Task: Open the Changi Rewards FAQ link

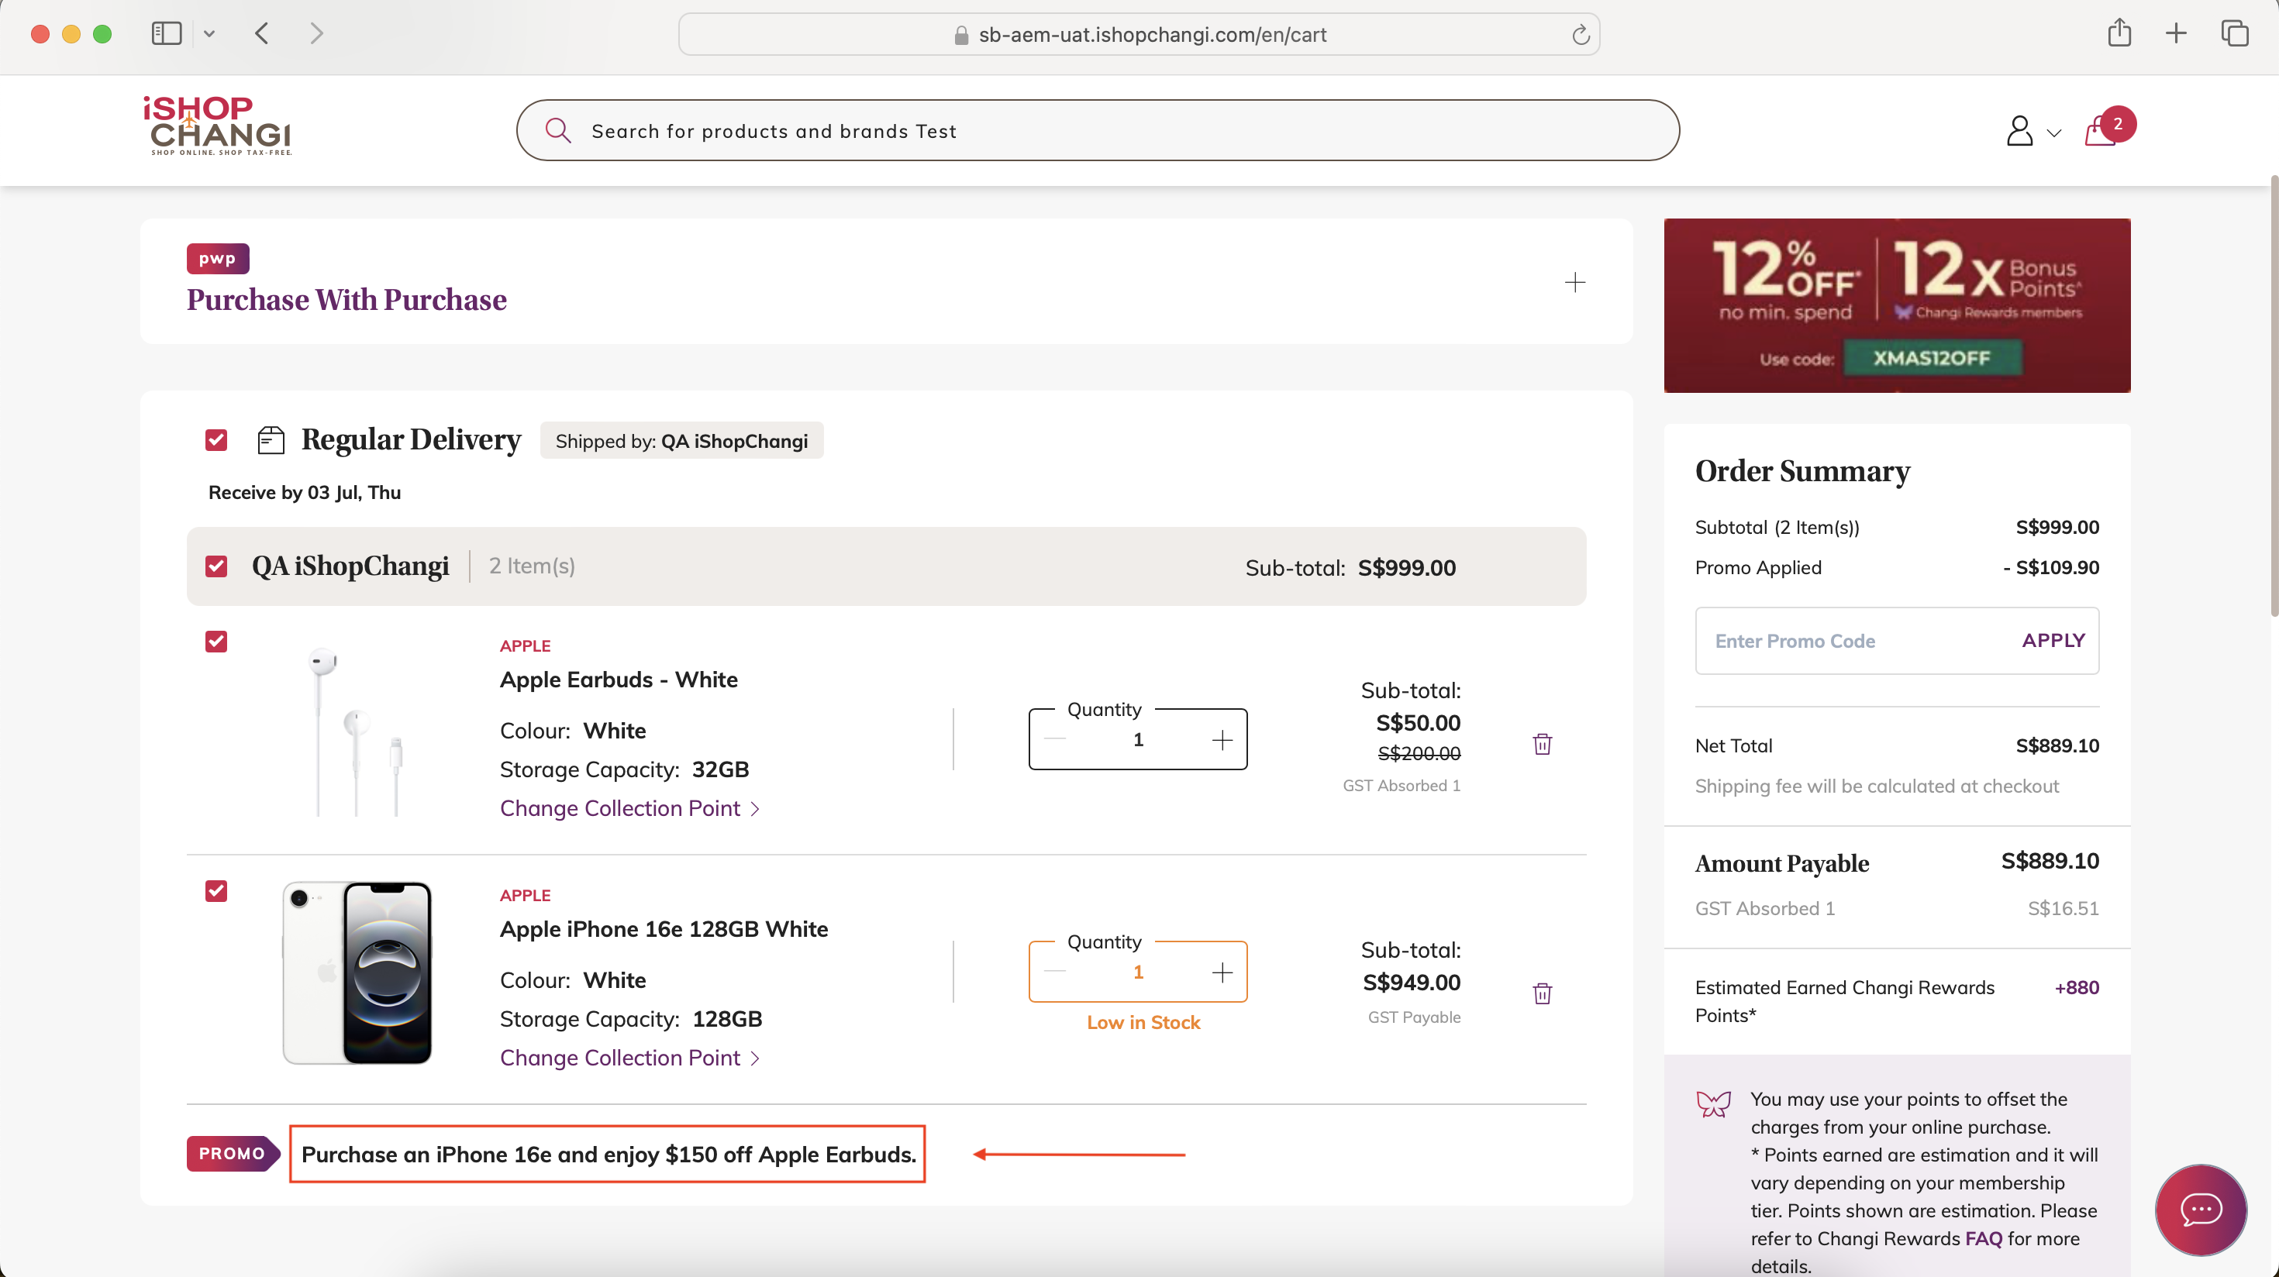Action: (1984, 1238)
